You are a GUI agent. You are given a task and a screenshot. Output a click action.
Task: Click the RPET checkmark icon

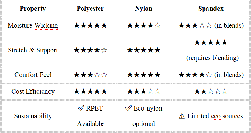click(x=81, y=108)
